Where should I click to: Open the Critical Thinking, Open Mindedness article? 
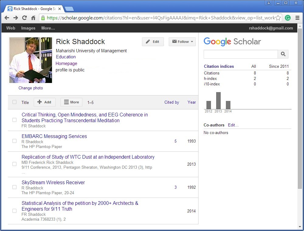tap(85, 117)
